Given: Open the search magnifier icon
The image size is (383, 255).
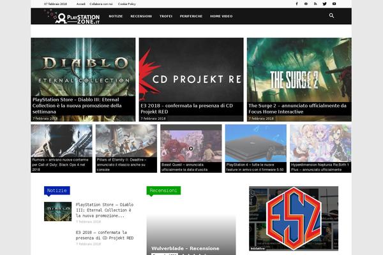Looking at the screenshot, I should (331, 15).
